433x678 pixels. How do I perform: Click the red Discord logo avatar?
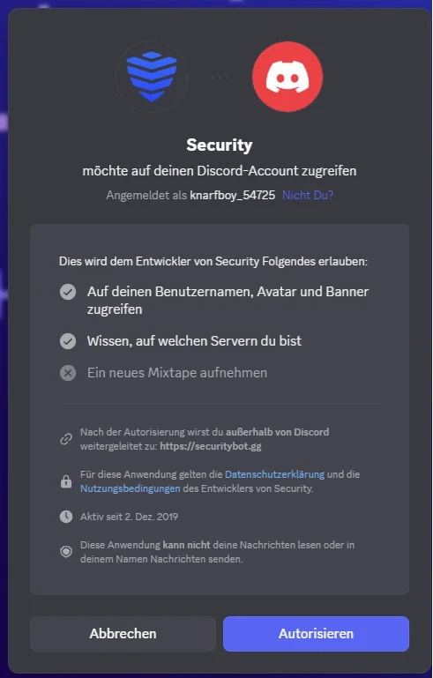click(287, 77)
